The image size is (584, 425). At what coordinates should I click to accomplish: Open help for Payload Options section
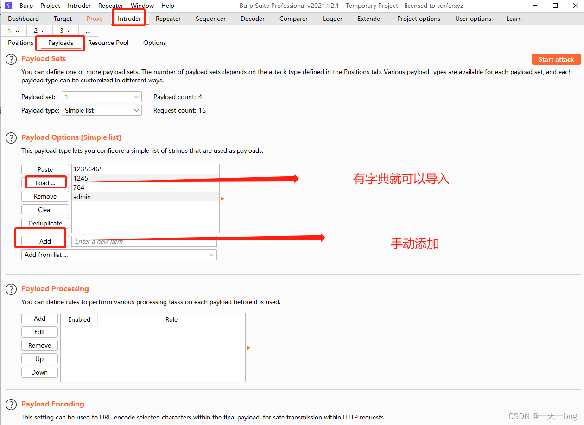(11, 138)
